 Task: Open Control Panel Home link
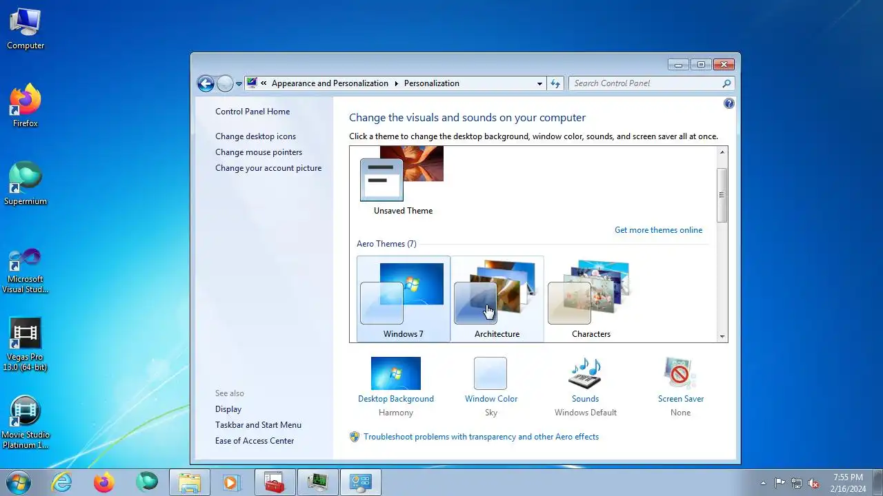tap(252, 112)
